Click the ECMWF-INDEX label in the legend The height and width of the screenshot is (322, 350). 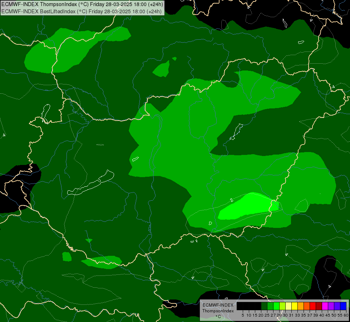pos(218,305)
